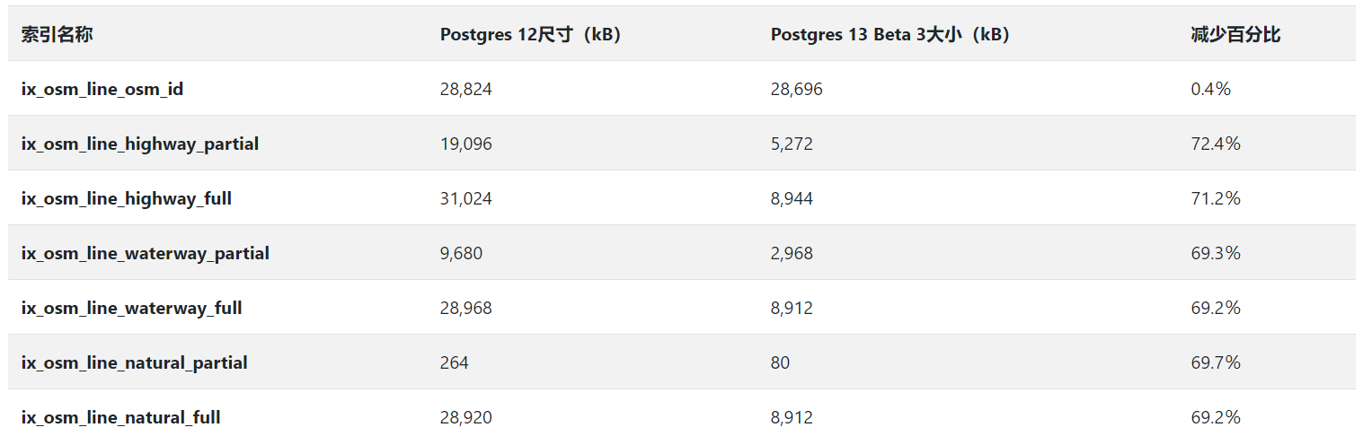1363x445 pixels.
Task: Click the ix_osm_line_natural_full row label
Action: click(x=121, y=417)
